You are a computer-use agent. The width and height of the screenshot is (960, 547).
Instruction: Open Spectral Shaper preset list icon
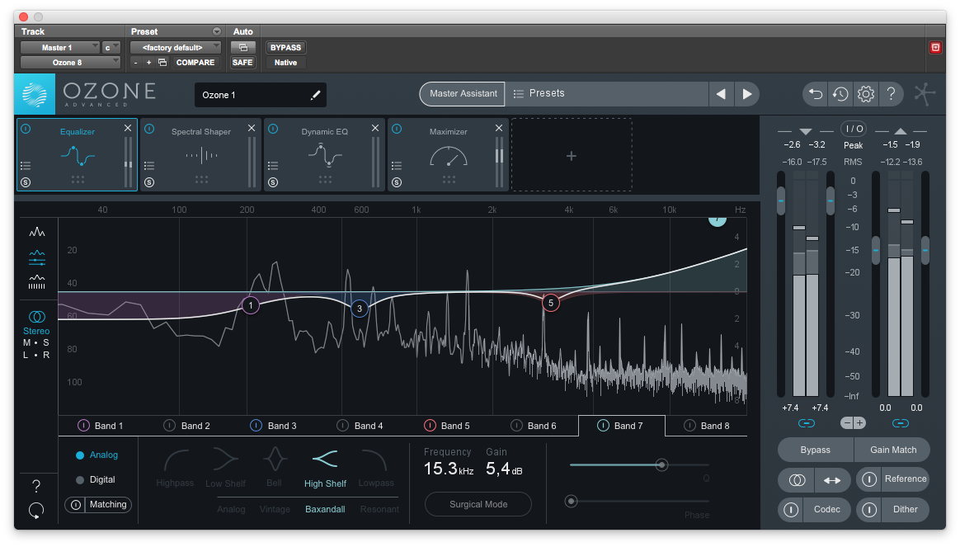pyautogui.click(x=149, y=165)
